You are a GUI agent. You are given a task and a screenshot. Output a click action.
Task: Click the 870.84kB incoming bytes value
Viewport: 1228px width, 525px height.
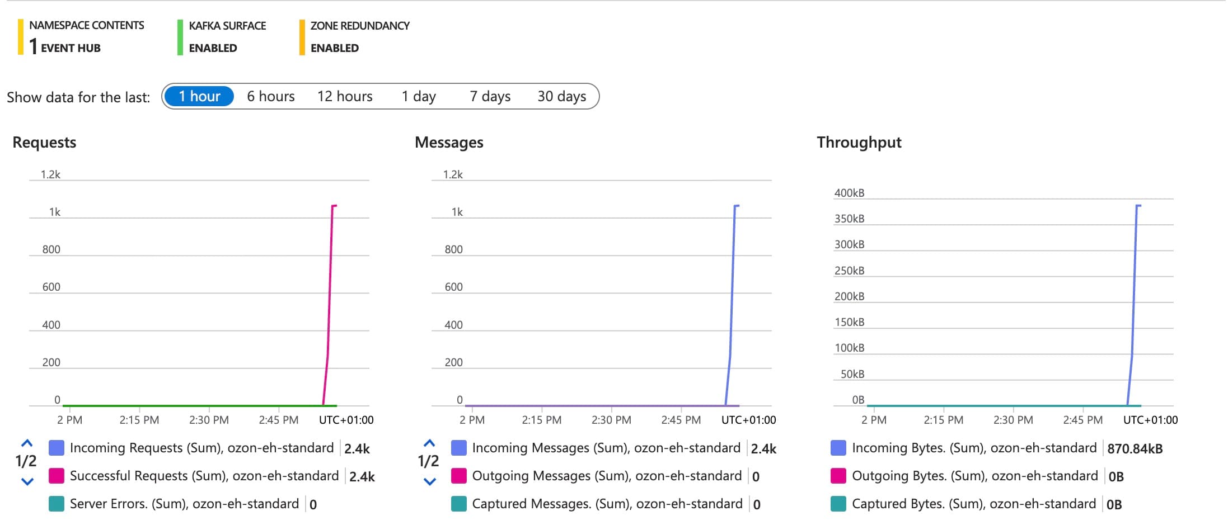tap(1135, 448)
